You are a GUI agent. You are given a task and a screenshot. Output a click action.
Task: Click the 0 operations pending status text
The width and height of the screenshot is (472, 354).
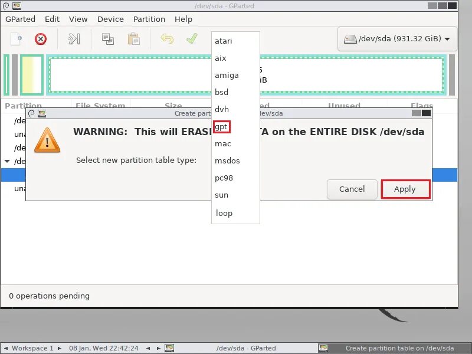click(49, 296)
